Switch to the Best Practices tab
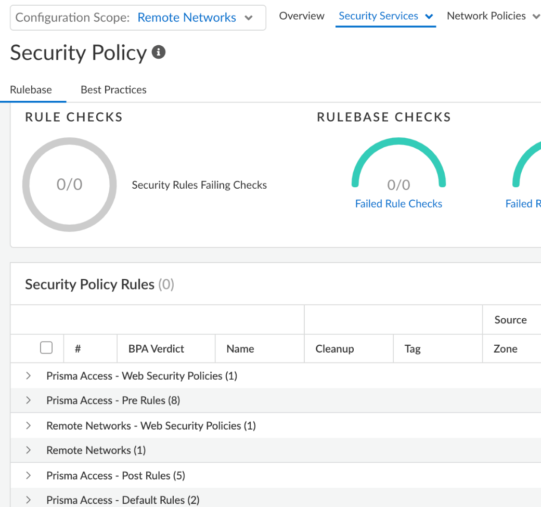 pos(113,89)
